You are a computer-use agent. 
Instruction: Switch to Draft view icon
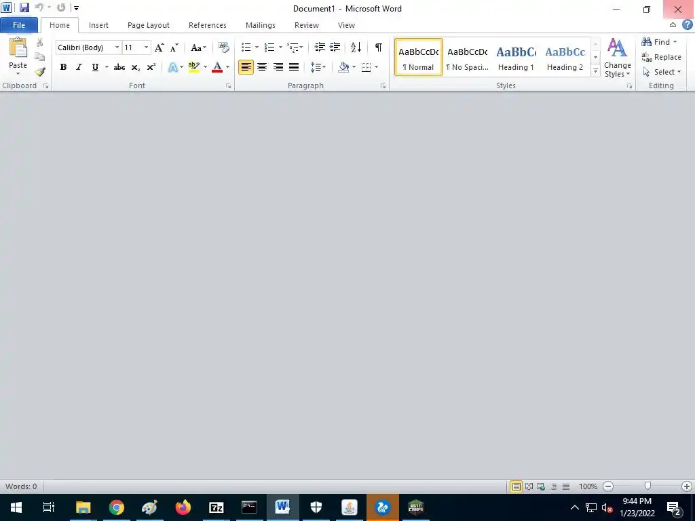[566, 486]
